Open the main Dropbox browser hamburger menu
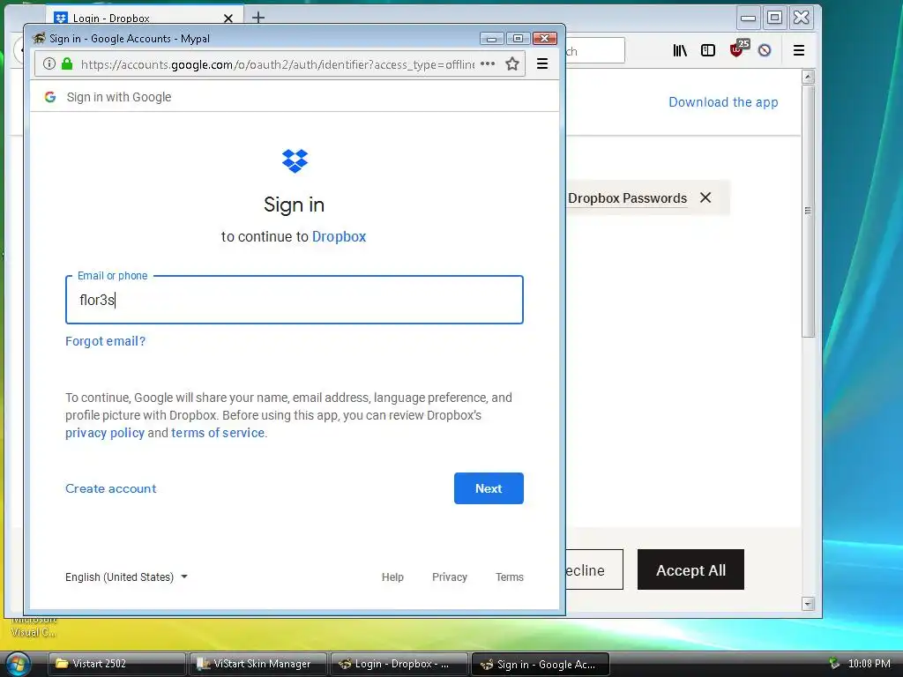The width and height of the screenshot is (903, 677). click(x=799, y=50)
